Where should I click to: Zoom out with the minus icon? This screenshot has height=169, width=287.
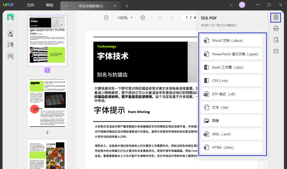coord(106,18)
